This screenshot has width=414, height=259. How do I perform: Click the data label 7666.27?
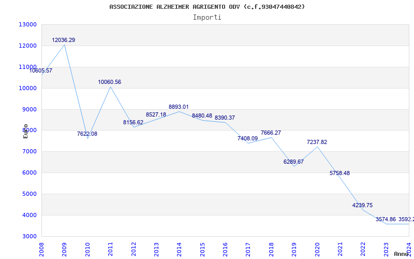point(271,133)
